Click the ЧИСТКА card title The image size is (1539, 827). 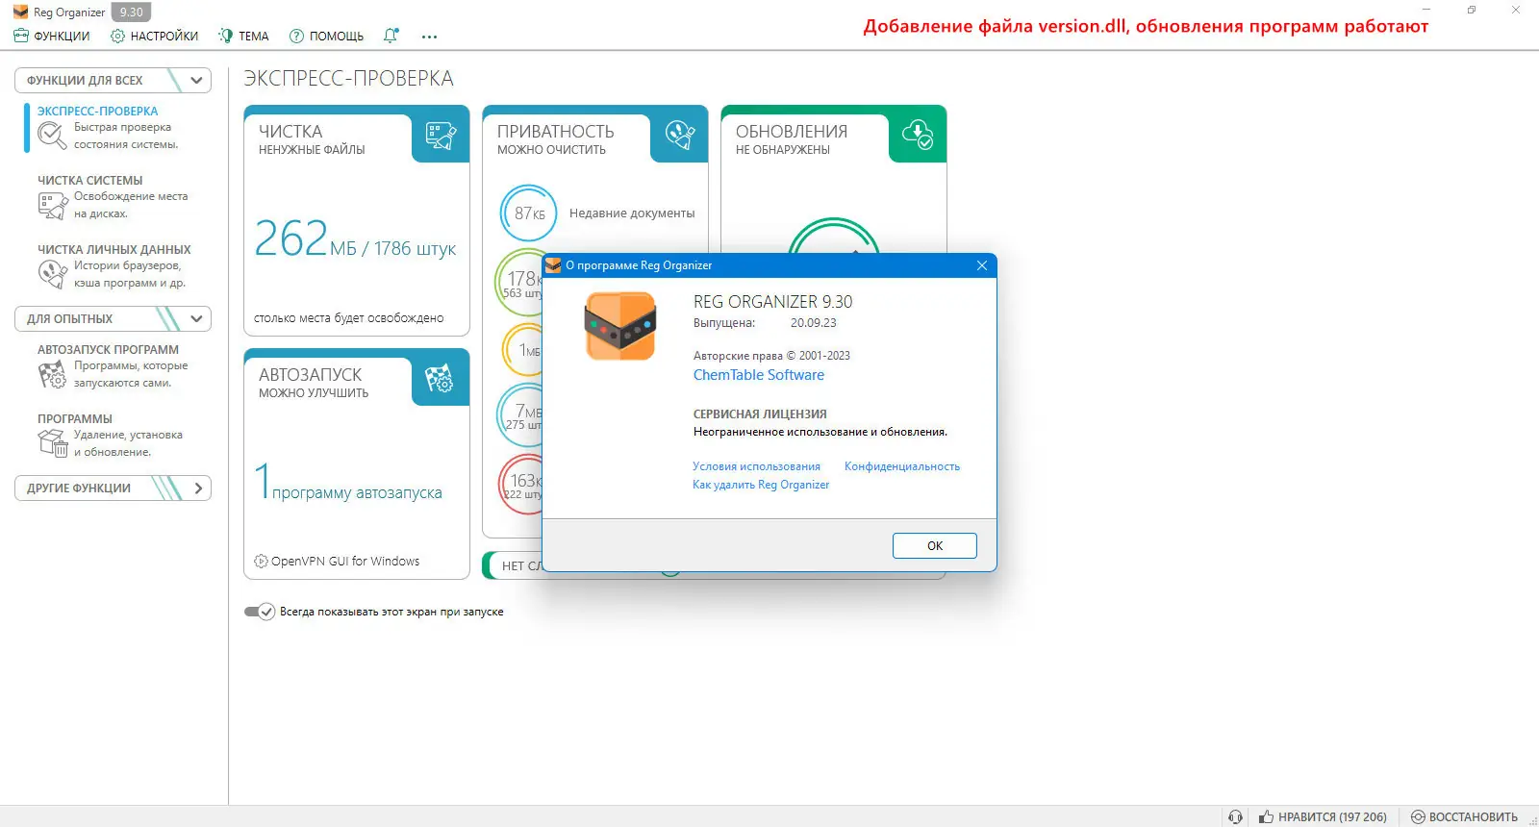(290, 132)
